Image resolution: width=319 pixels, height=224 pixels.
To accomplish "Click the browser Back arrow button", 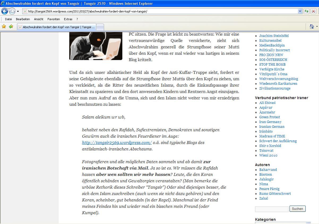I will (5, 11).
